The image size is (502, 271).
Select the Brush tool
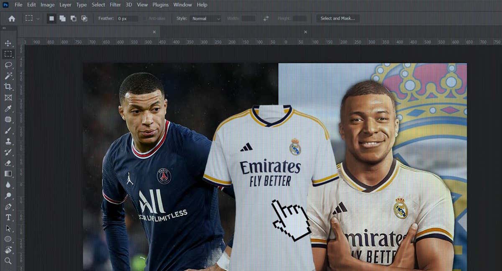tap(8, 130)
